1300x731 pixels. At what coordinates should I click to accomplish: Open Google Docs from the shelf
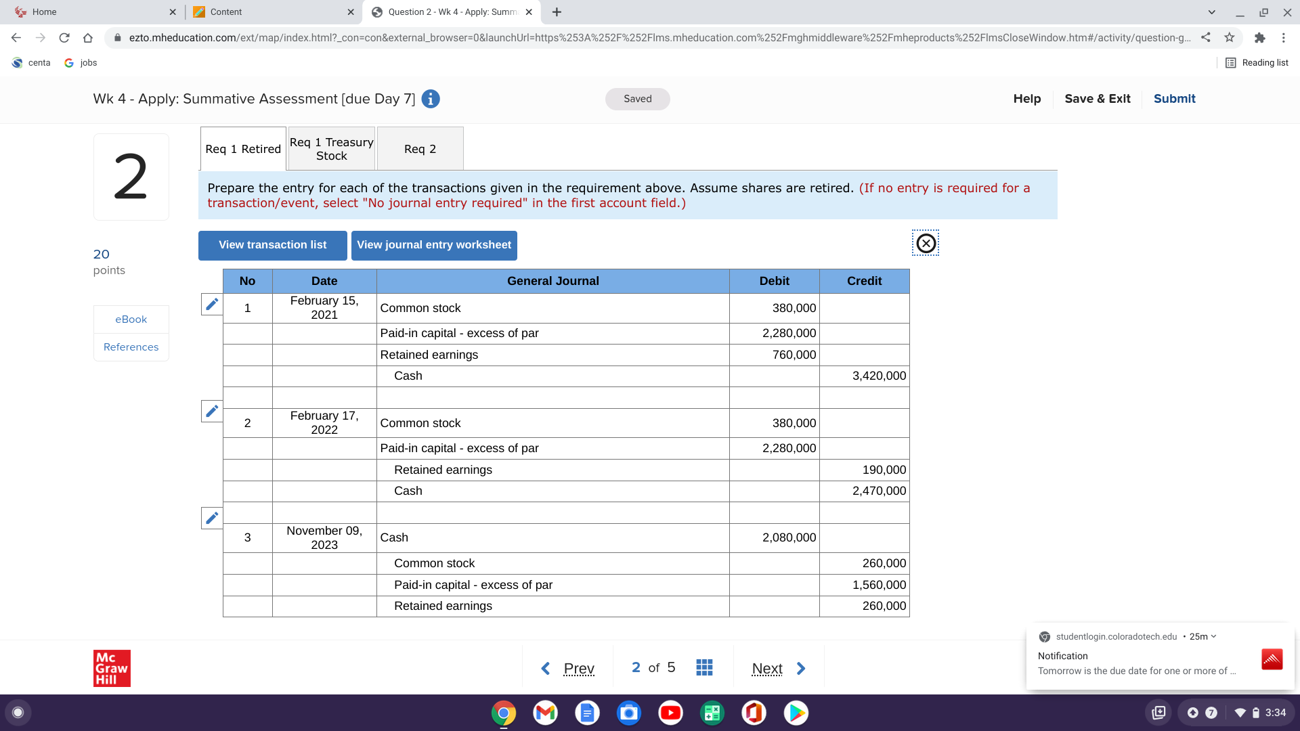pos(587,713)
